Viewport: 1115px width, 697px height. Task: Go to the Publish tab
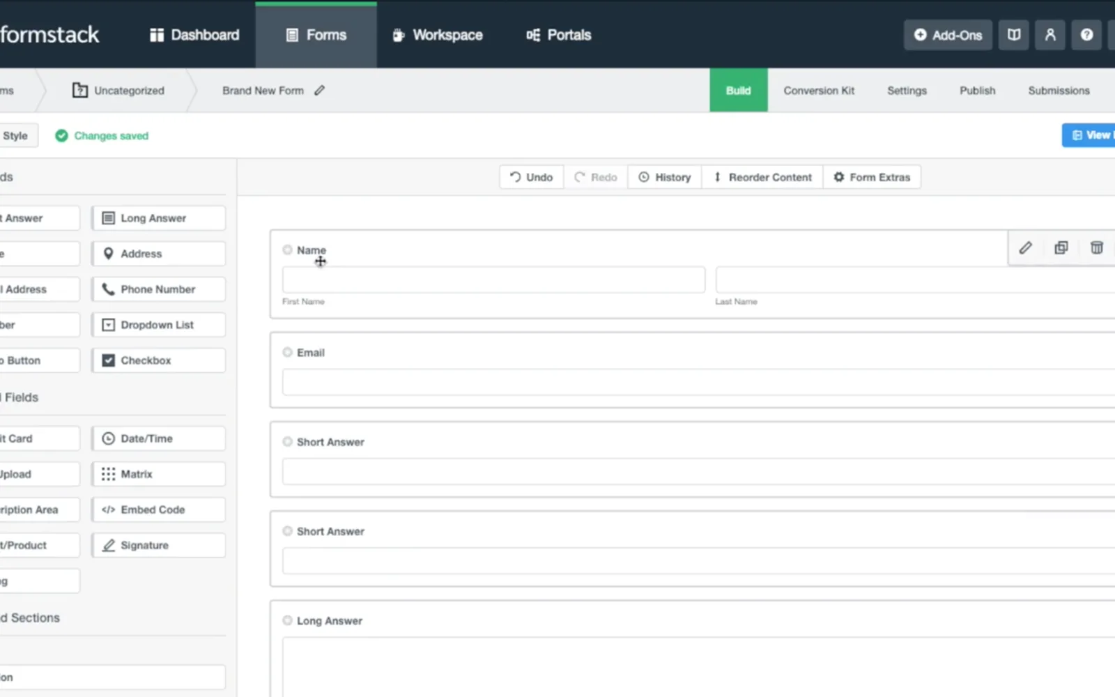click(x=978, y=91)
